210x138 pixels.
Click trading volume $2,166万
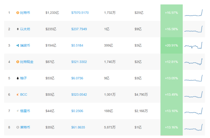pyautogui.click(x=141, y=111)
